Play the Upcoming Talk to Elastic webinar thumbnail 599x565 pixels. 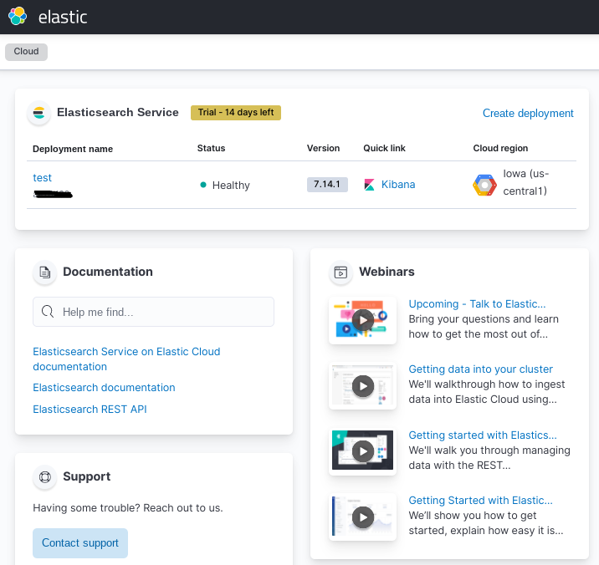click(x=362, y=320)
